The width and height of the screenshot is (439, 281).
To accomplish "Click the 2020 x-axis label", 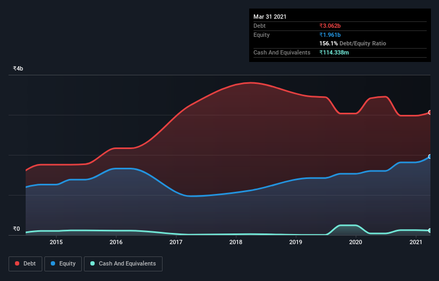I will [x=356, y=242].
